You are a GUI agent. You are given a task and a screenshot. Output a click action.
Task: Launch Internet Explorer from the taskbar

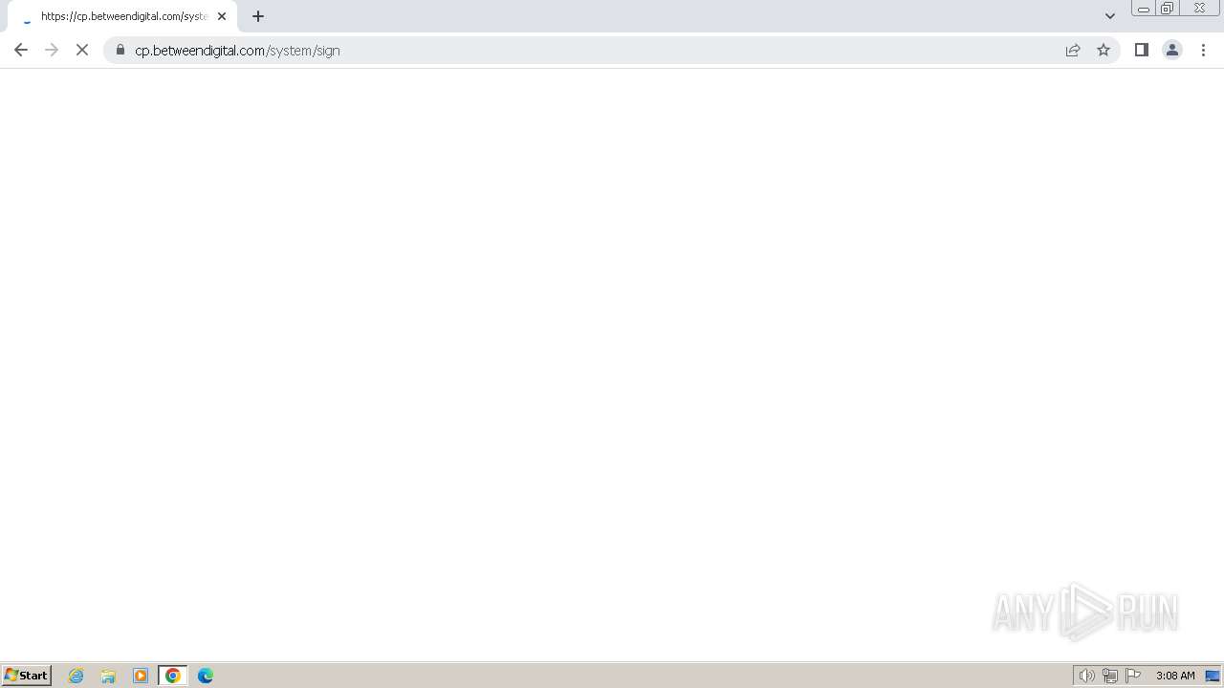pos(76,676)
